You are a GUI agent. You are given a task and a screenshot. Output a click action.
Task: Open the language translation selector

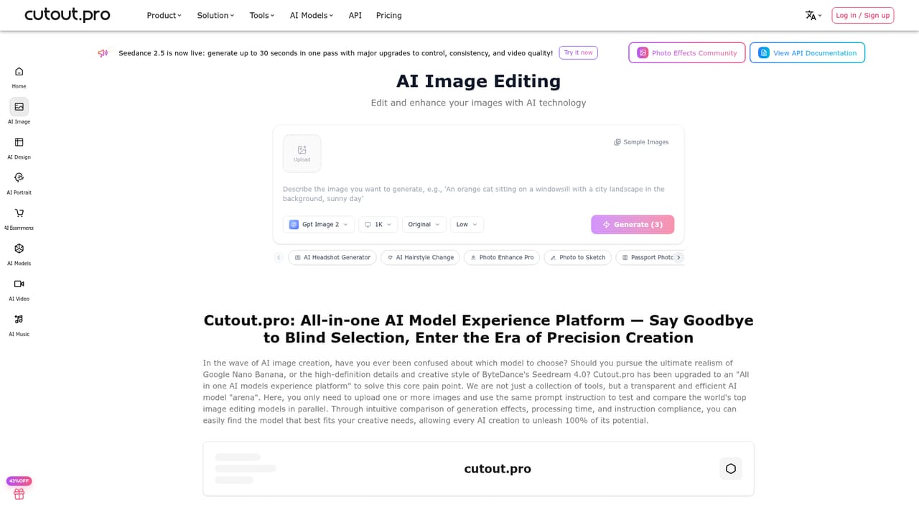pyautogui.click(x=813, y=15)
